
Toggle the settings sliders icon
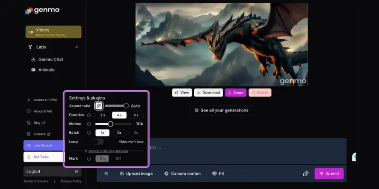[106, 173]
